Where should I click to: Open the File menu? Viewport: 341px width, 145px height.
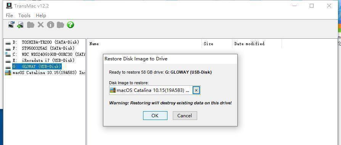pos(9,15)
